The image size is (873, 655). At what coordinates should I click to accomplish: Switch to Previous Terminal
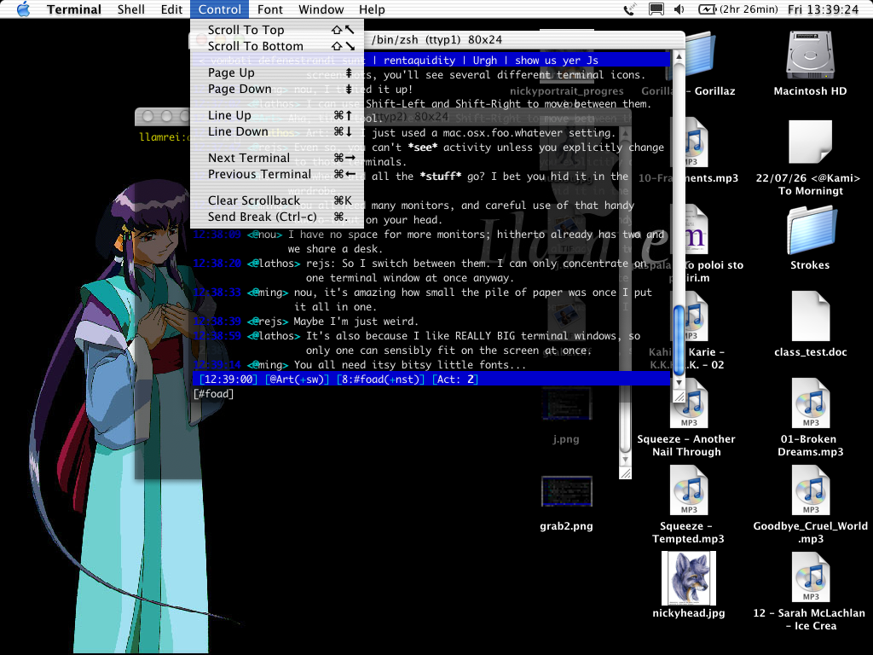click(277, 174)
